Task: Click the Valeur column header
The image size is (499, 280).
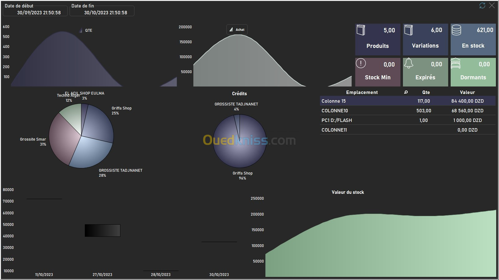Action: tap(467, 92)
